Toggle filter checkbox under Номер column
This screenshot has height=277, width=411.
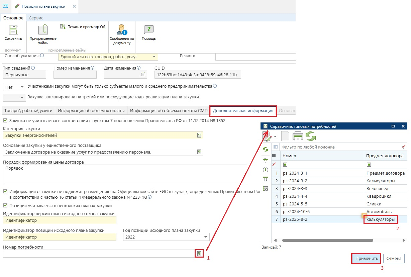tap(285, 164)
